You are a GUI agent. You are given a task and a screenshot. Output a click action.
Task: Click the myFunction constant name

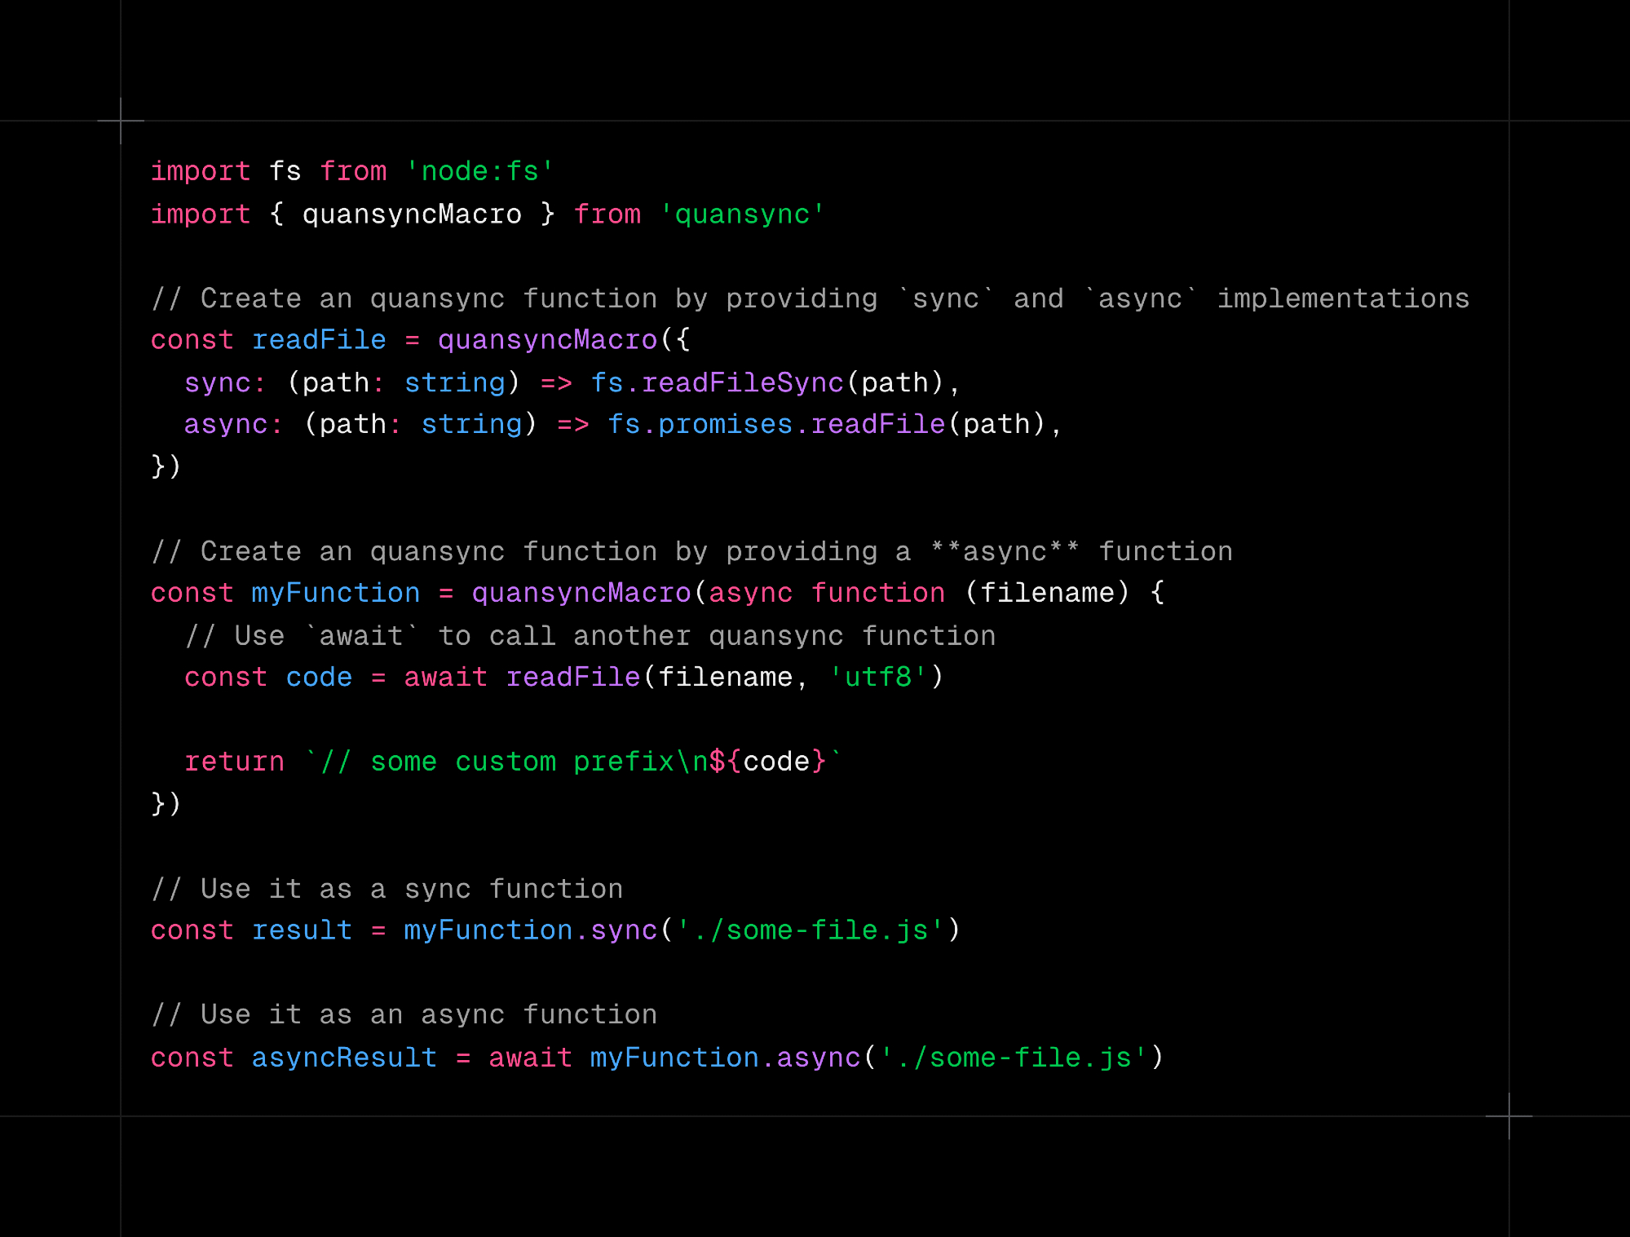click(x=335, y=593)
